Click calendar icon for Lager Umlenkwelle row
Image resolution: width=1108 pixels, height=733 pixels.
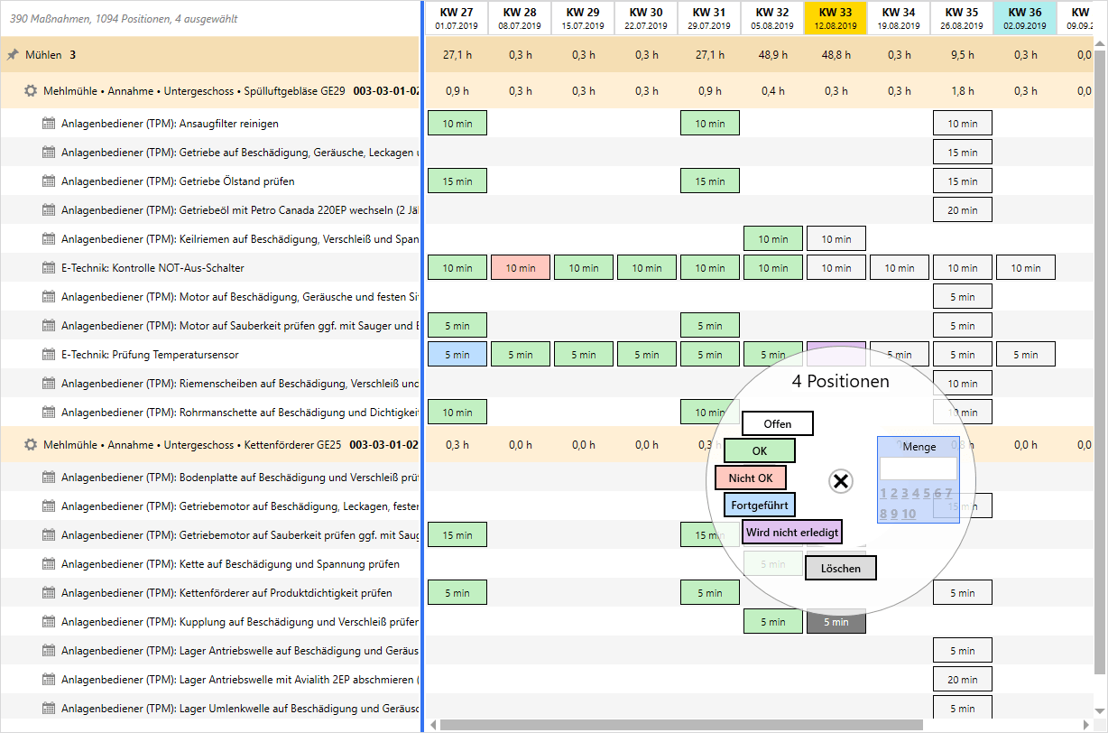point(49,709)
